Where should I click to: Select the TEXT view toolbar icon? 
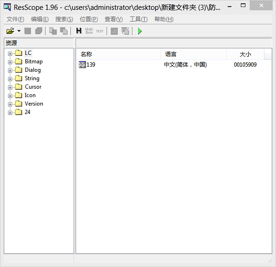point(100,31)
